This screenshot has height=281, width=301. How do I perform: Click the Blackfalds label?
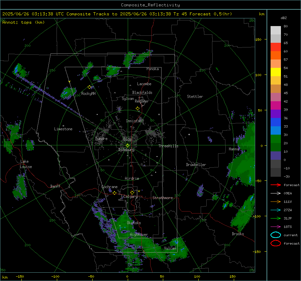tap(142, 93)
